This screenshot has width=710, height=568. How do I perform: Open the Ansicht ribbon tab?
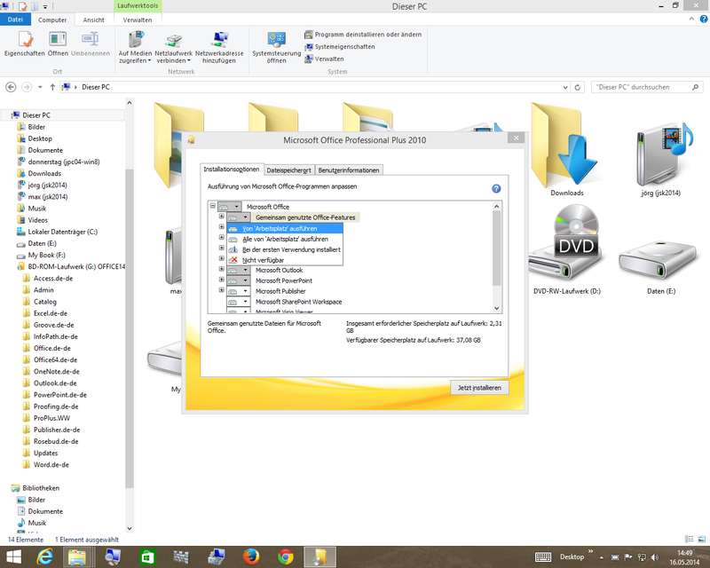pos(93,19)
